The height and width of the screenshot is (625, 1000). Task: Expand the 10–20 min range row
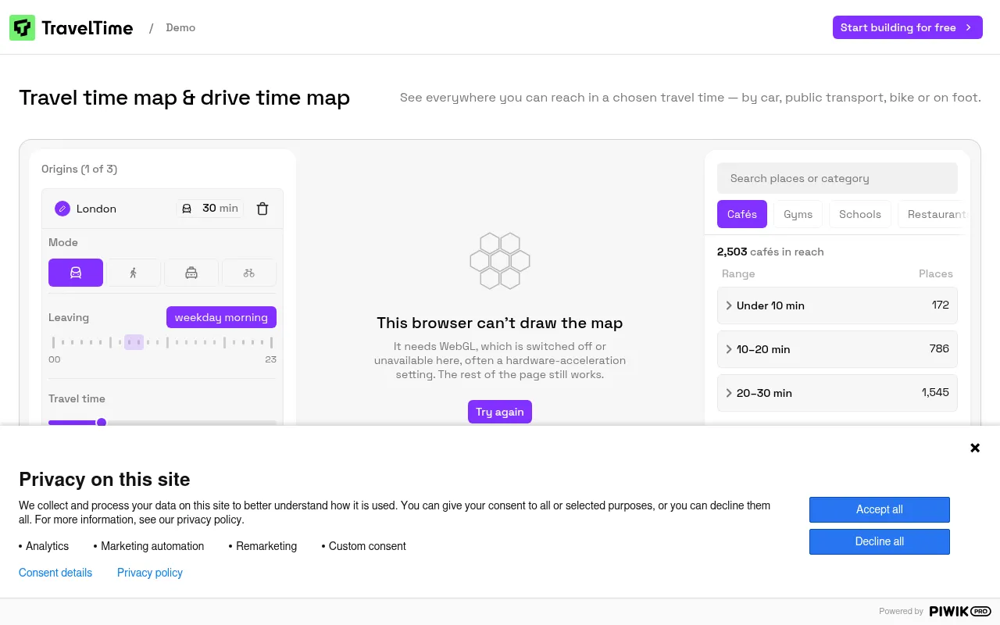pos(837,349)
